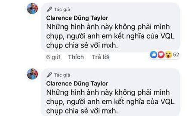
Task: Click the word VQL in the second comment
Action: click(x=168, y=101)
